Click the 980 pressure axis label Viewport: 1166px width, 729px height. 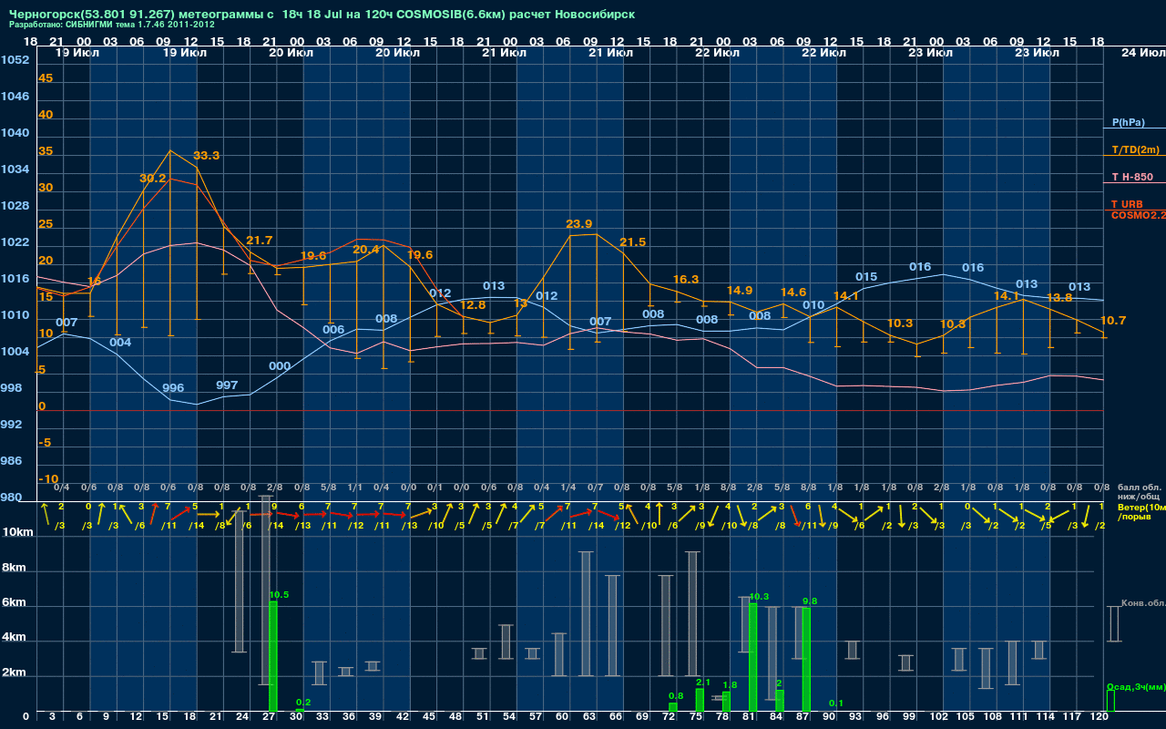(x=12, y=498)
